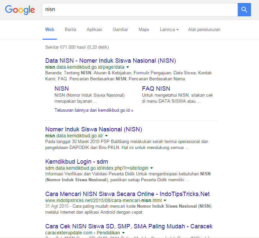The image size is (259, 238).
Task: Expand arrow beside indotipstricks.net URL
Action: coord(165,200)
